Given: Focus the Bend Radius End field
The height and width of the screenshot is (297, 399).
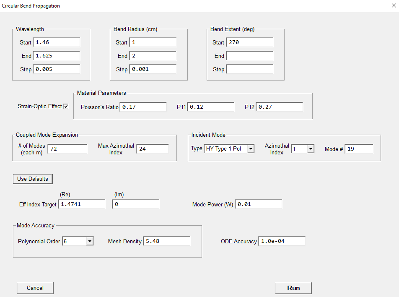Looking at the screenshot, I should click(x=153, y=56).
